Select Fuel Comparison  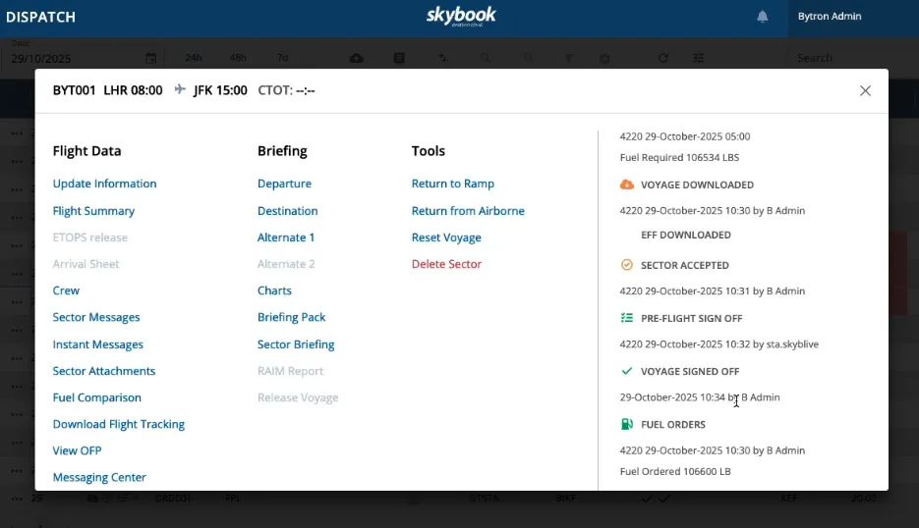(96, 397)
